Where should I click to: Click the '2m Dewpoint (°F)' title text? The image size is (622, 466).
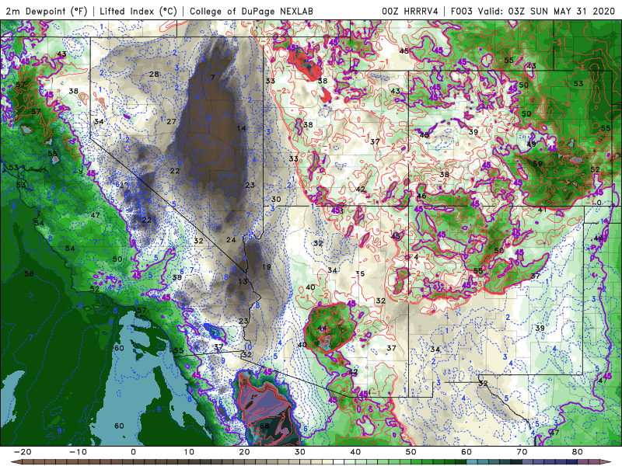[x=46, y=11]
